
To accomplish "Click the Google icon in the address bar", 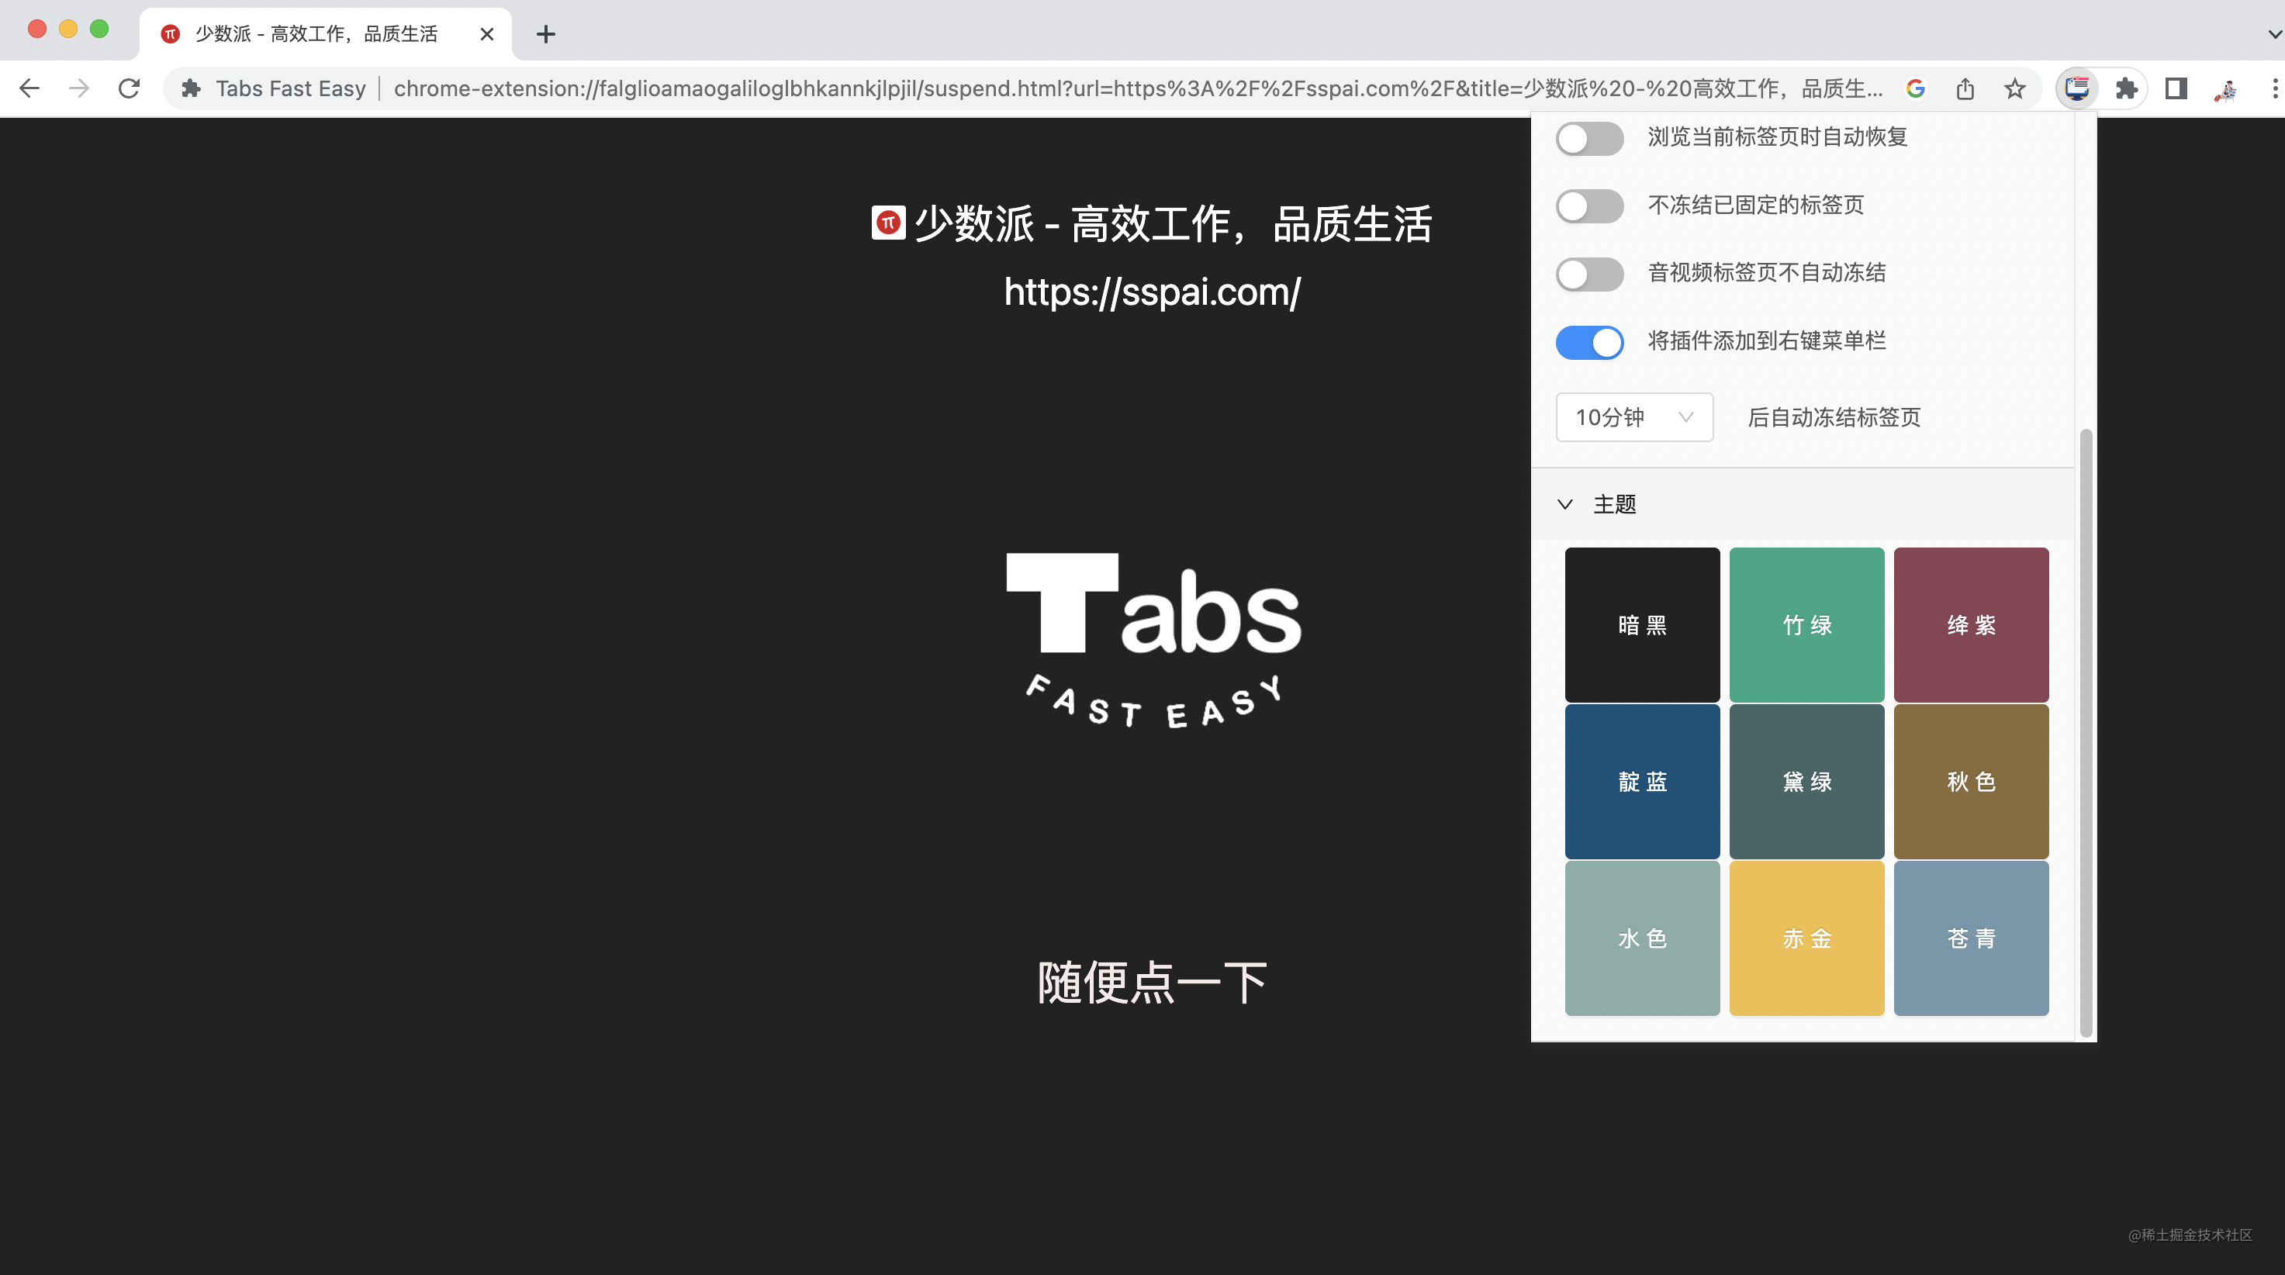I will [1915, 88].
